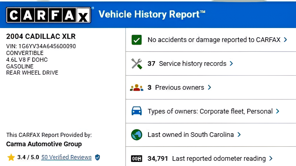This screenshot has width=296, height=166.
Task: Click the Vehicle History Report title
Action: pyautogui.click(x=152, y=14)
